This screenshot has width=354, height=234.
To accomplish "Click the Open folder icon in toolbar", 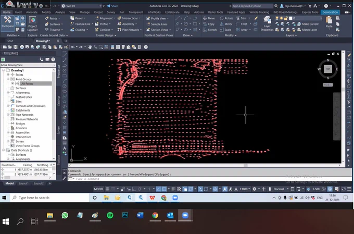I will [x=10, y=47].
